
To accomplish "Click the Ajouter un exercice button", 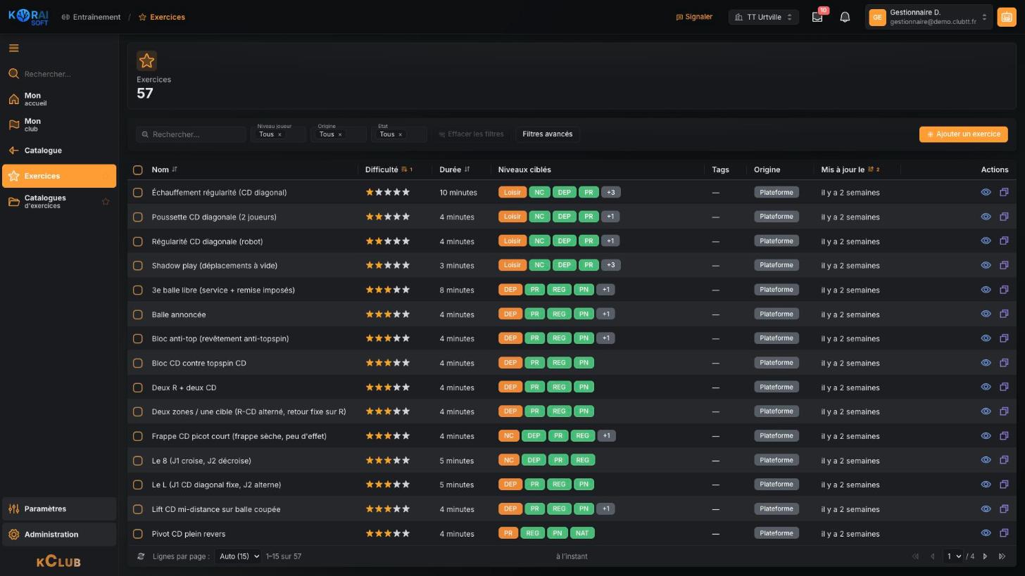I will coord(963,134).
